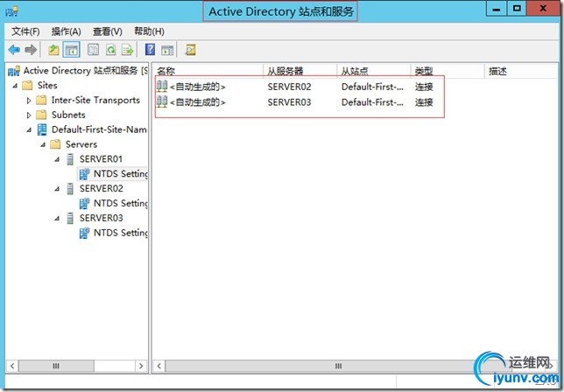Sort by 从服务器 column header
The width and height of the screenshot is (564, 392).
coord(300,71)
